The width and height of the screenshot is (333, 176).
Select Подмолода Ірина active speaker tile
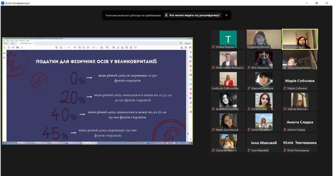pos(300,39)
